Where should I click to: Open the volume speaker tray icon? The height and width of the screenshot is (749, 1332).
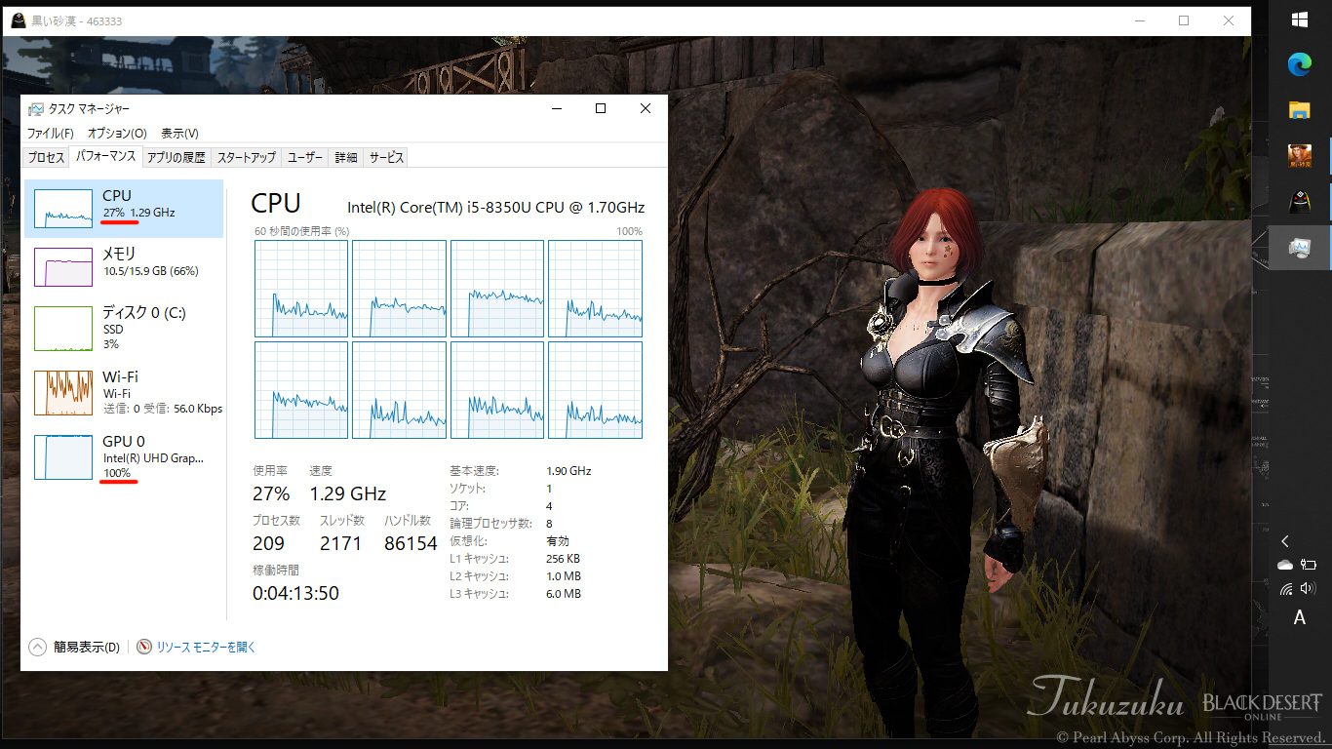pyautogui.click(x=1309, y=588)
